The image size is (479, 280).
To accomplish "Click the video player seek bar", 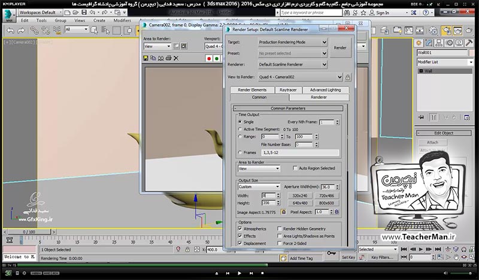I will 239,266.
